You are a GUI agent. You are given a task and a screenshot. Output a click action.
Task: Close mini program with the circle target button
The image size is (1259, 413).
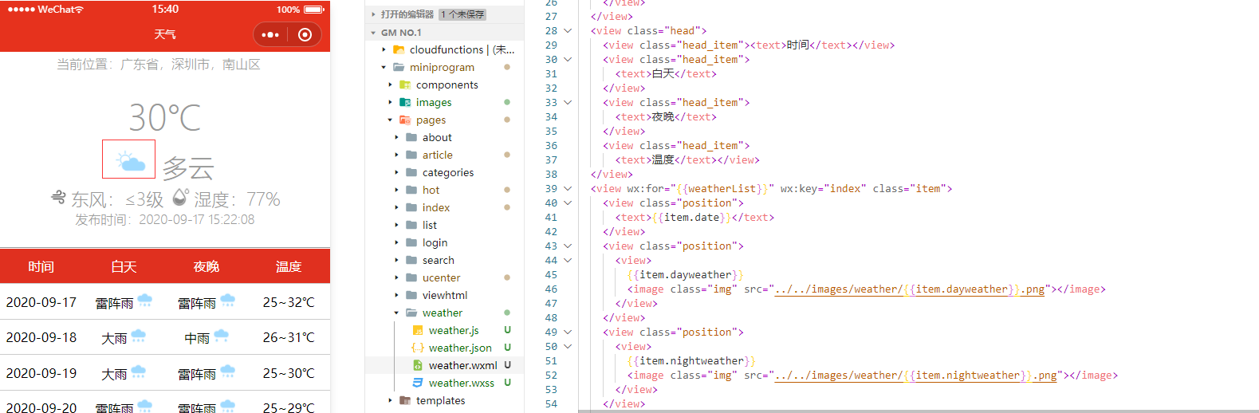coord(305,34)
